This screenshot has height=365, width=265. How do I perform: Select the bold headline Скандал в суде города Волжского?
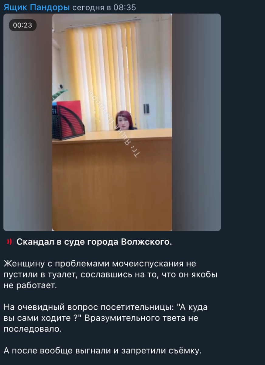(x=94, y=242)
